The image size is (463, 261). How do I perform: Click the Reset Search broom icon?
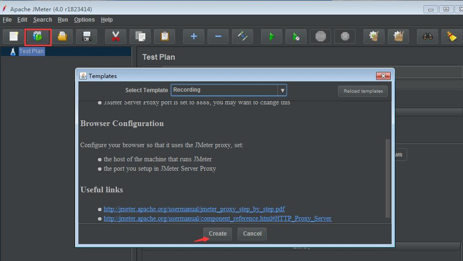pos(452,36)
